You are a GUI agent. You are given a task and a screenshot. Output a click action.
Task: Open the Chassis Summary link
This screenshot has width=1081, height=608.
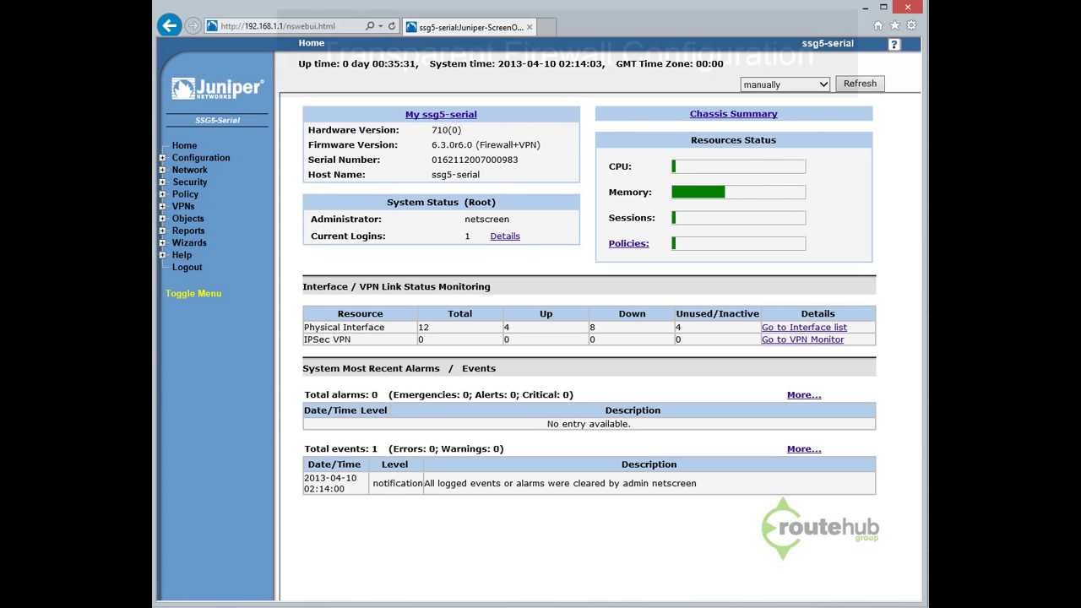click(733, 114)
